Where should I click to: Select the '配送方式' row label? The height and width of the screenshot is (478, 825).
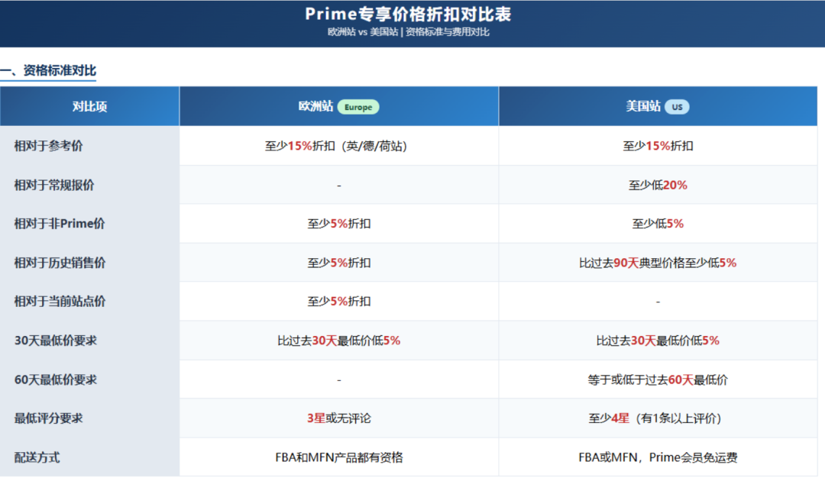(37, 457)
